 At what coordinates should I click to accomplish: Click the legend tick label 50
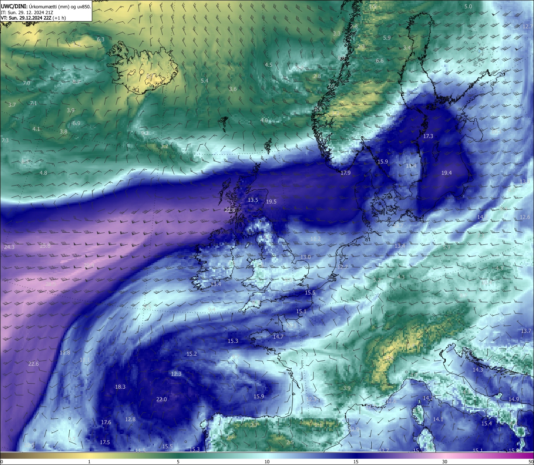click(531, 462)
